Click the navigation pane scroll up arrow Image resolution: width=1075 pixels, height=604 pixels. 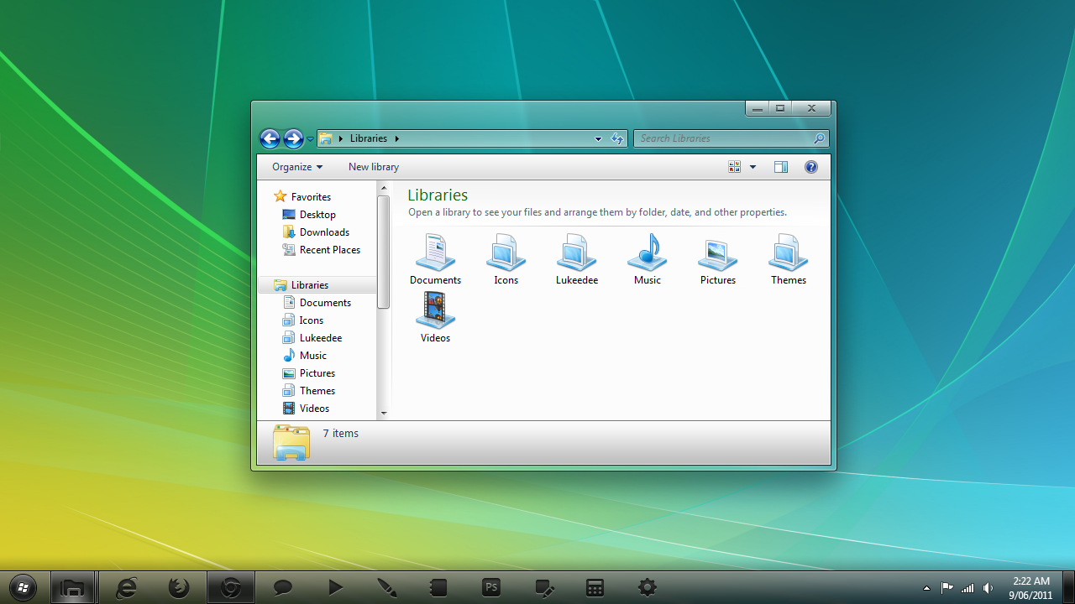tap(384, 188)
